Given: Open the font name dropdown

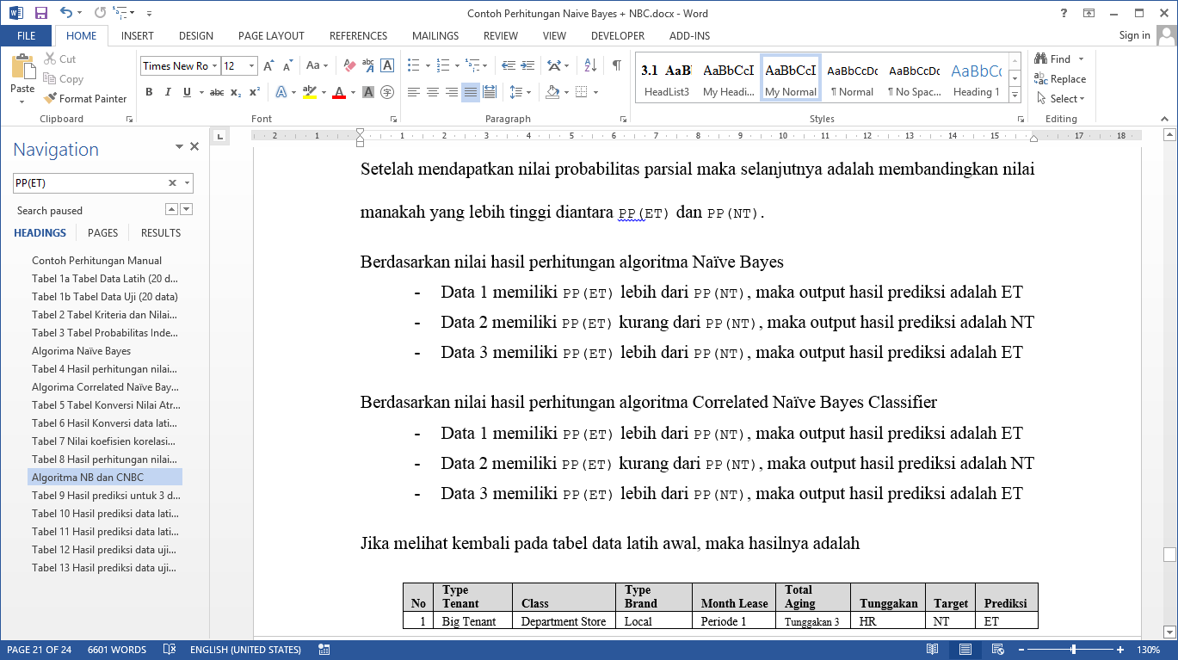Looking at the screenshot, I should pos(214,66).
